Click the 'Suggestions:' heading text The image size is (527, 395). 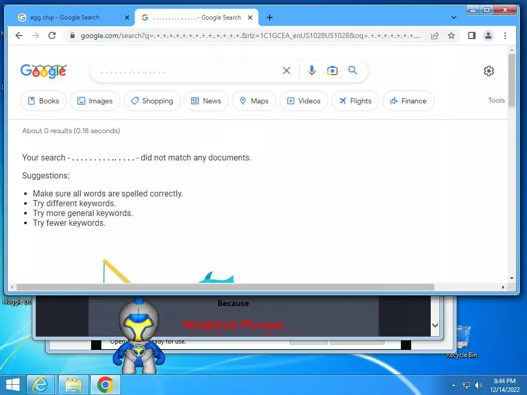pyautogui.click(x=46, y=176)
